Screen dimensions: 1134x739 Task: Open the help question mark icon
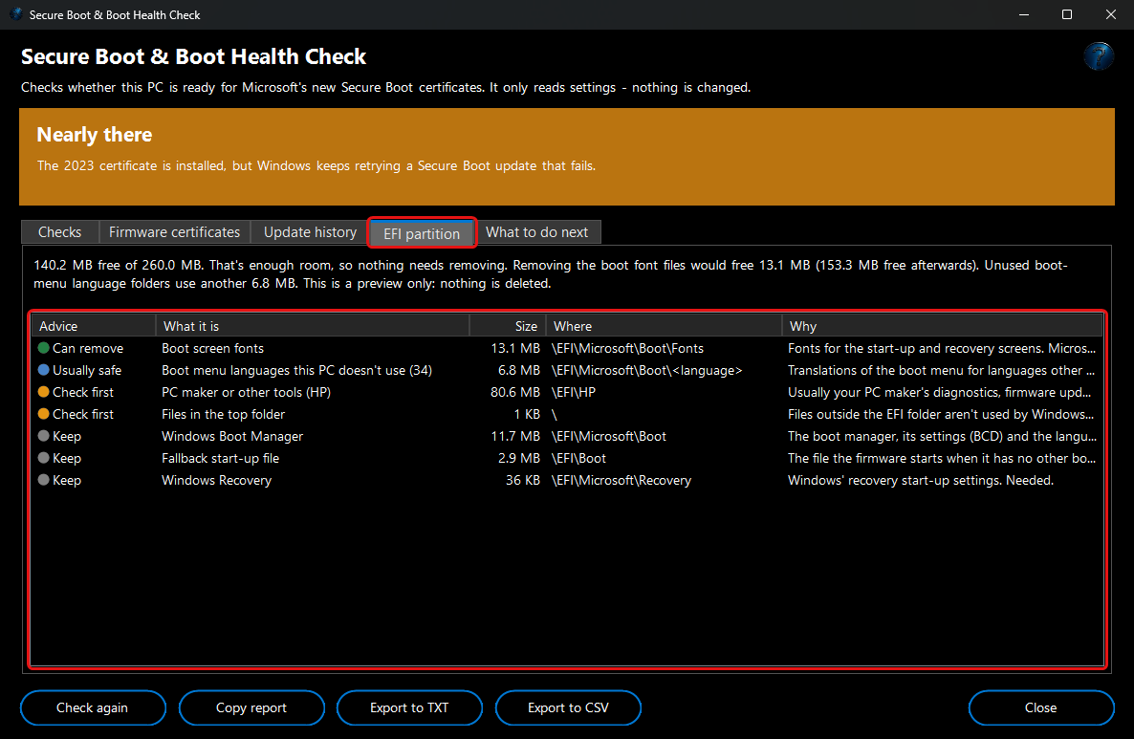(x=1098, y=56)
